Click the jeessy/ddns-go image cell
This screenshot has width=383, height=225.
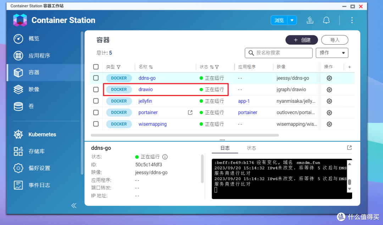(293, 78)
